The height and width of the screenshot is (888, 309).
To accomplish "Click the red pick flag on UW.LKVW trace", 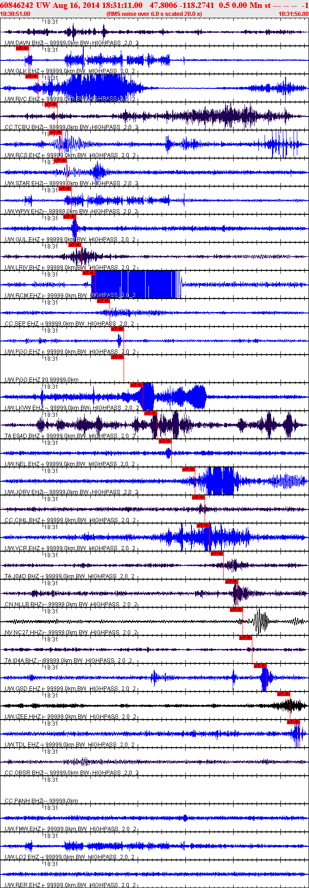I will tap(136, 385).
